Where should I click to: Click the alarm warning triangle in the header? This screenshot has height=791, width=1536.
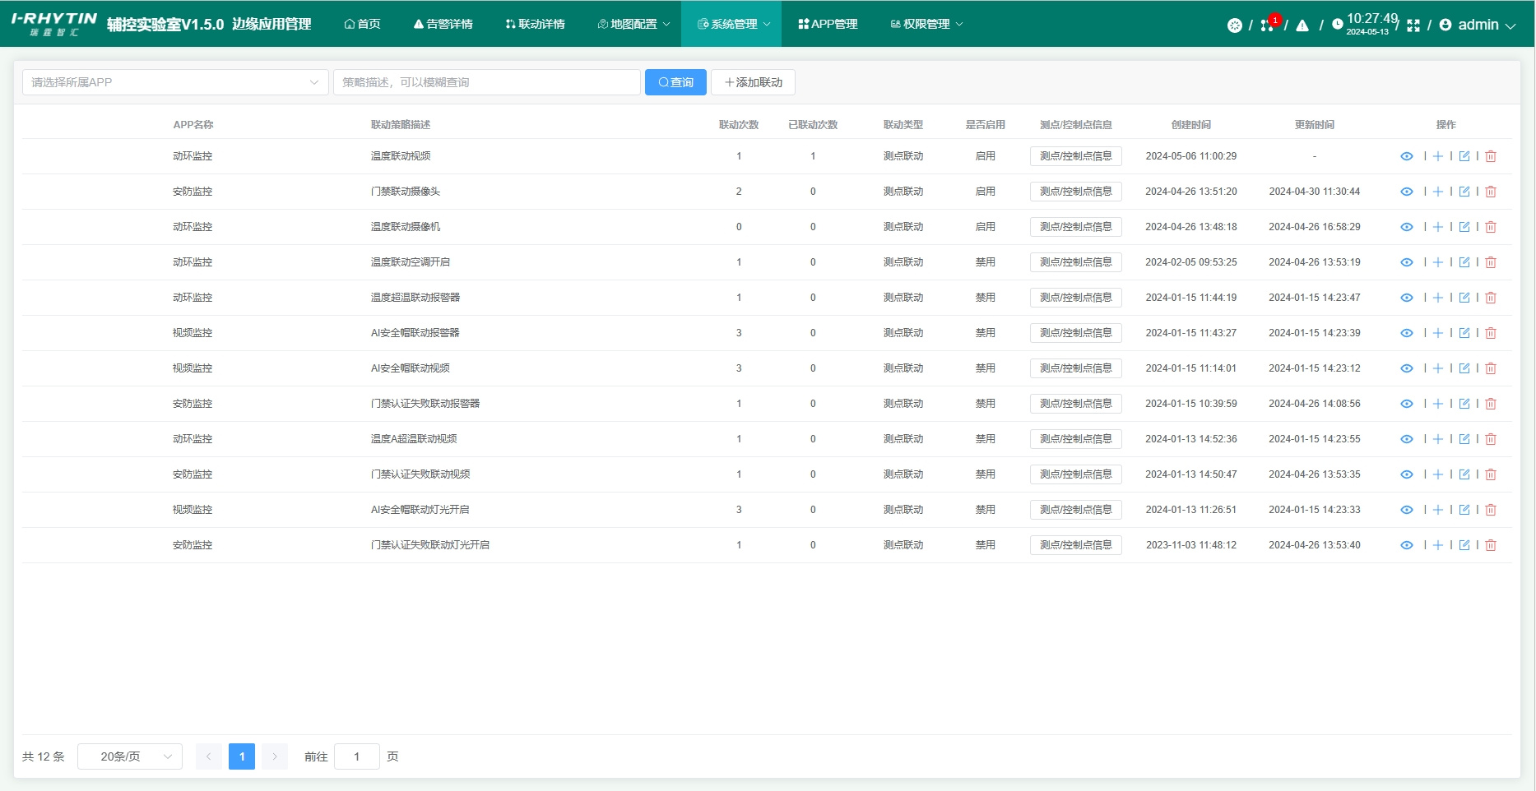[1302, 25]
